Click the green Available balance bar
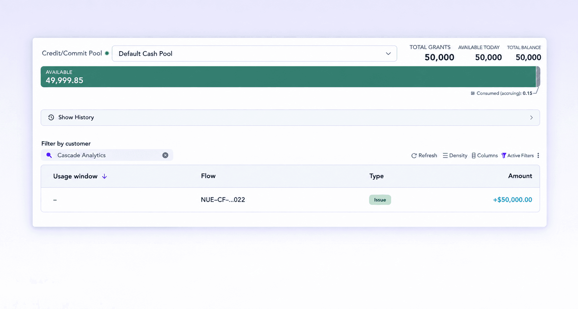The width and height of the screenshot is (578, 309). point(288,77)
